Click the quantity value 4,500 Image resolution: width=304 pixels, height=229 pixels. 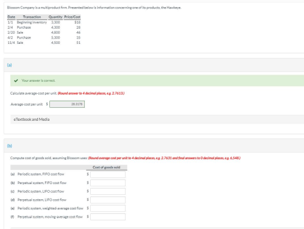pos(55,43)
